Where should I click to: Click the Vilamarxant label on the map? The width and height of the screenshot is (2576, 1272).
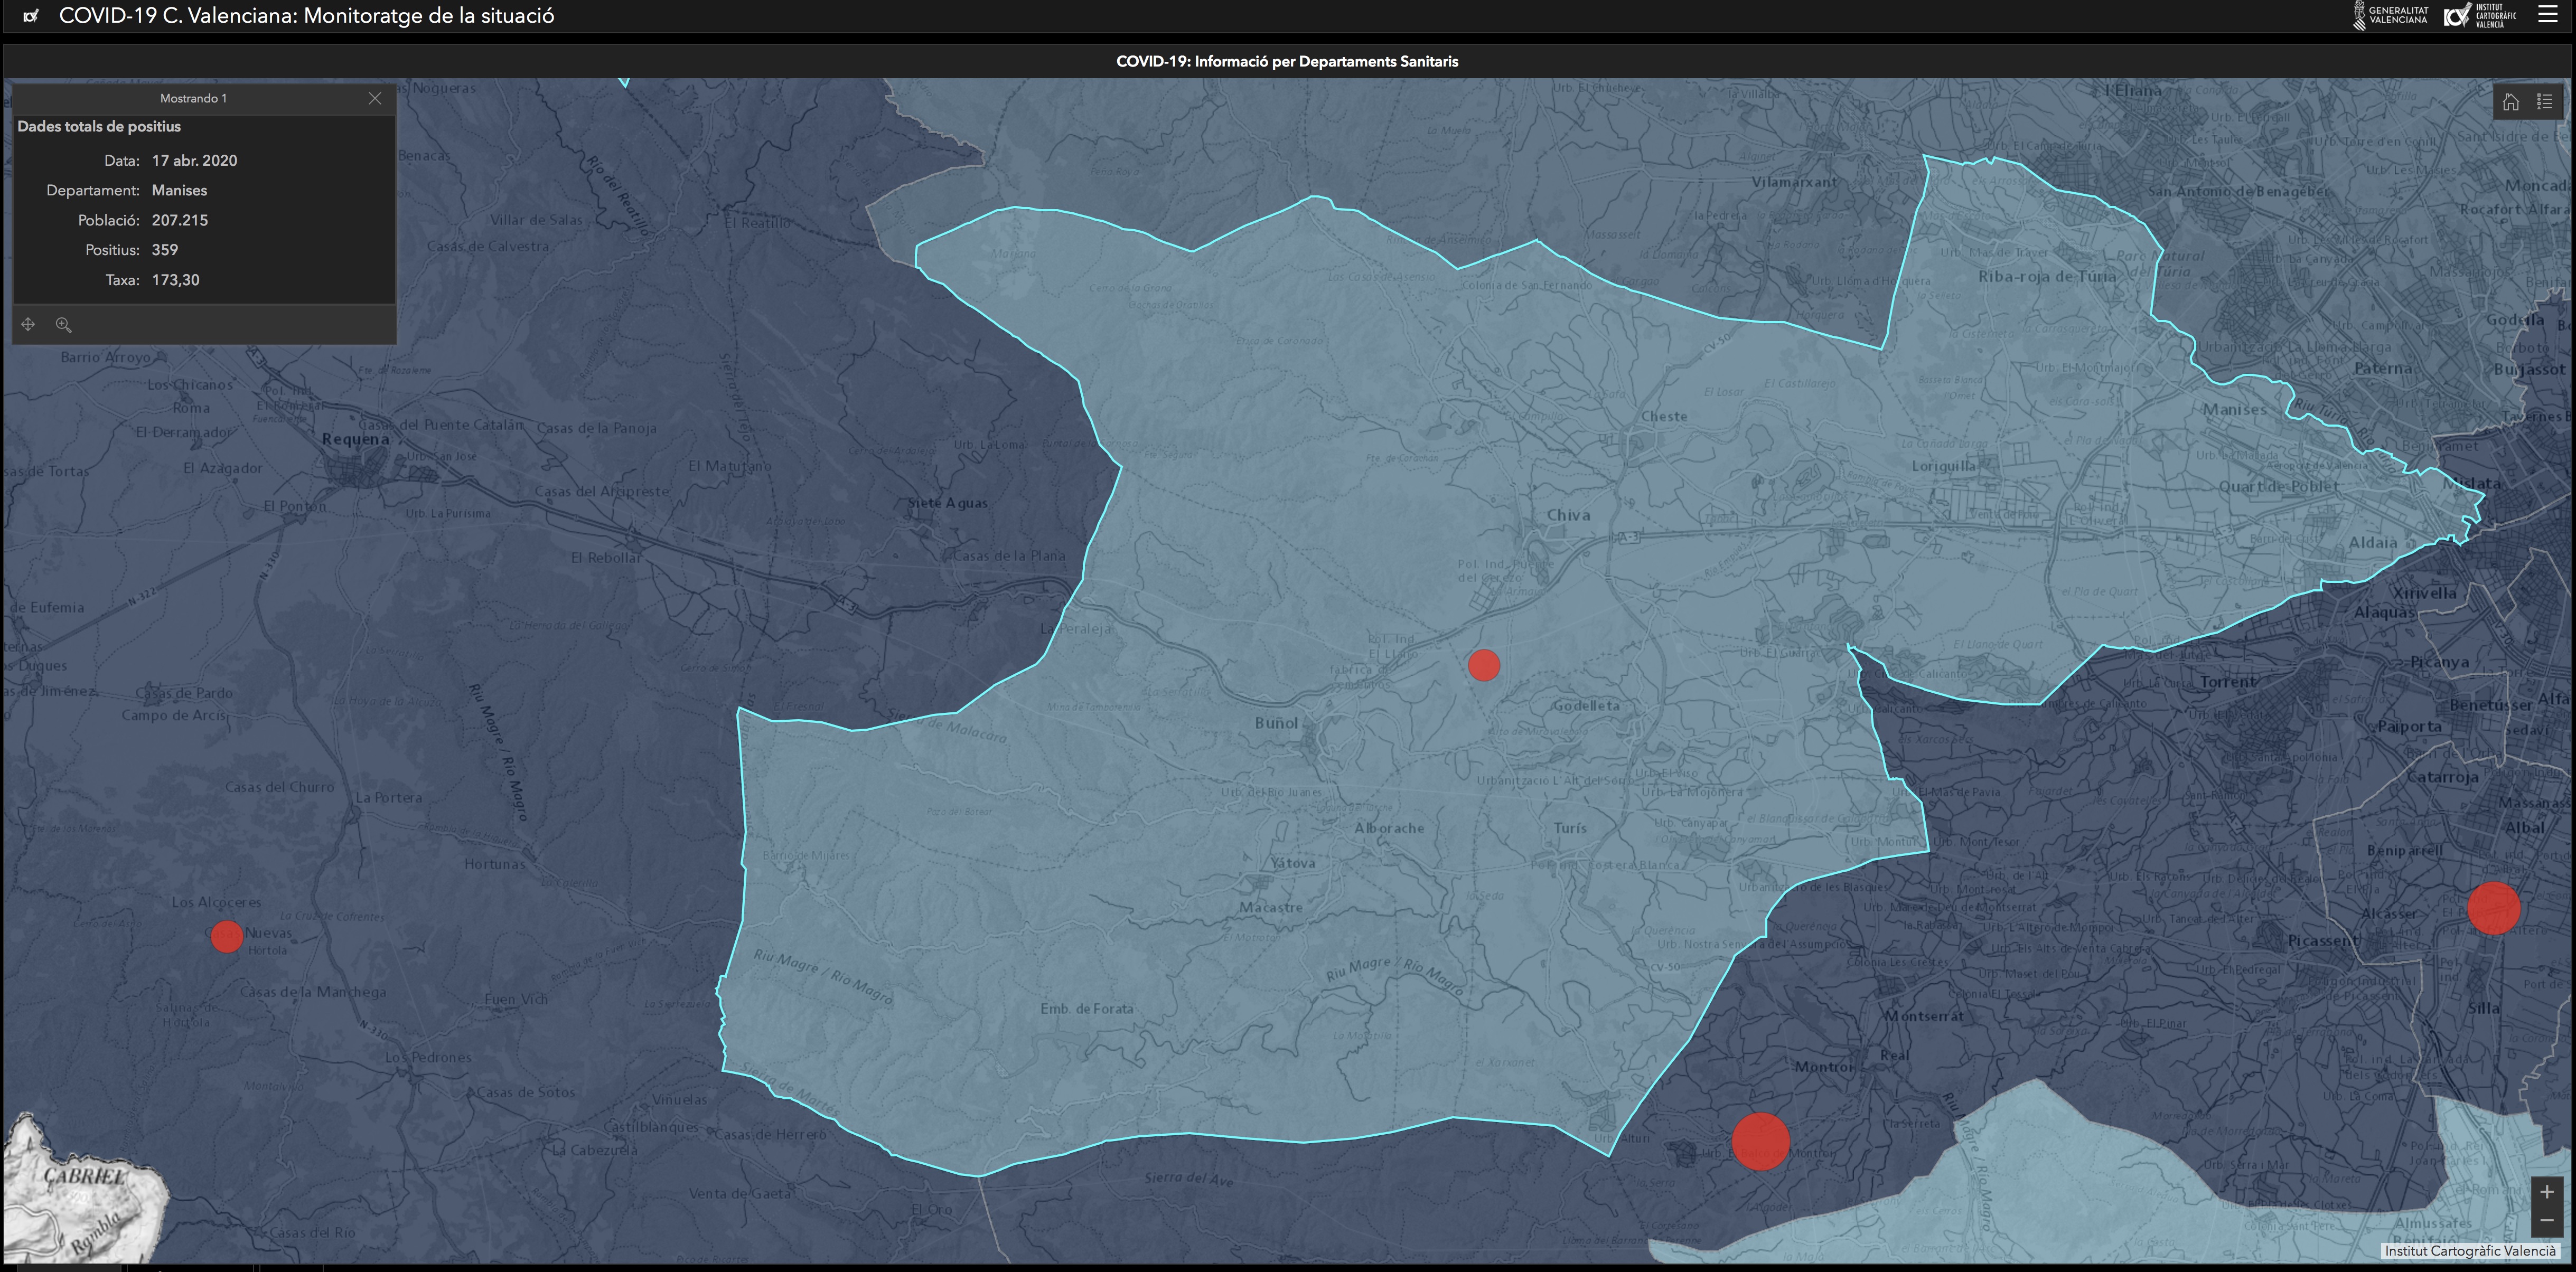coord(1795,182)
